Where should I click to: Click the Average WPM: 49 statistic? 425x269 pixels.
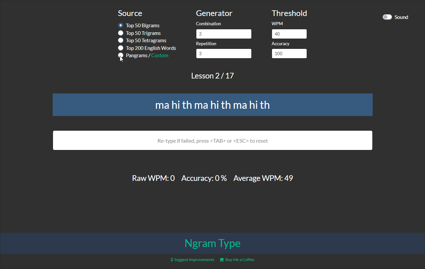[x=263, y=178]
